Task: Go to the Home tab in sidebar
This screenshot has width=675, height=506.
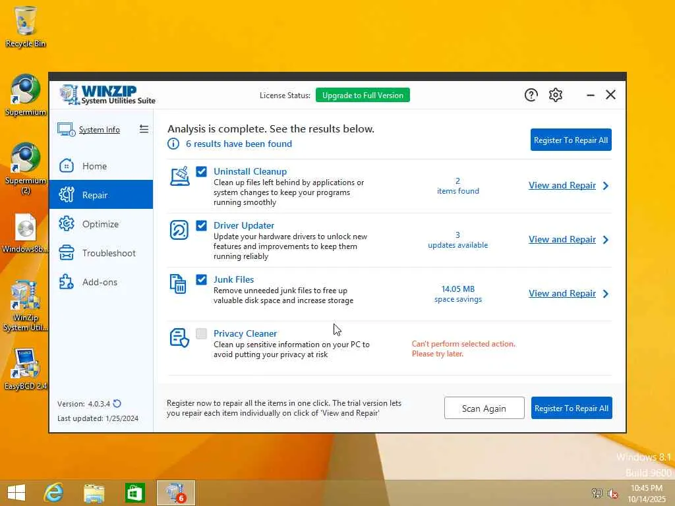Action: click(101, 165)
